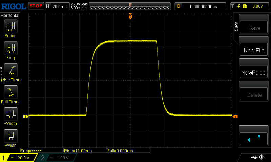271x162 pixels.
Task: Click the D delay 0.00000000ps readout
Action: pyautogui.click(x=200, y=6)
